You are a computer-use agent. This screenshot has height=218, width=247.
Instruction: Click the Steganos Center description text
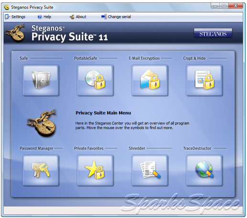point(132,125)
